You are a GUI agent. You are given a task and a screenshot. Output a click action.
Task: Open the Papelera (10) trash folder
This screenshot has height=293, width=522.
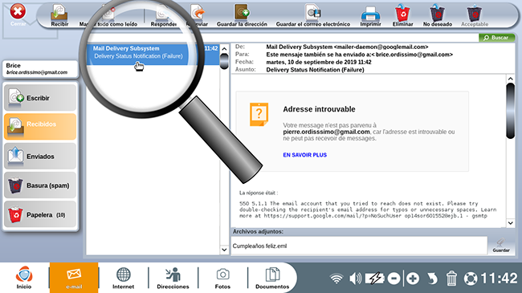point(40,214)
